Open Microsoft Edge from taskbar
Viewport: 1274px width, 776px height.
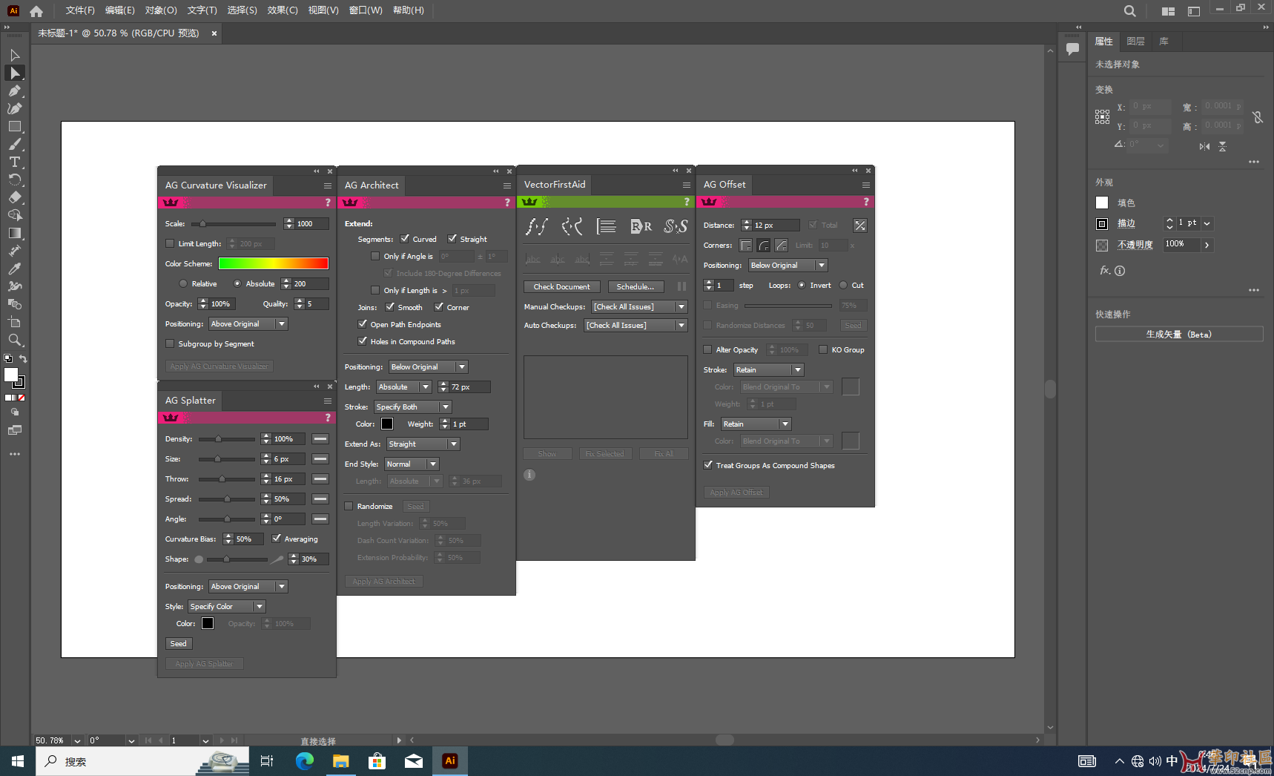pyautogui.click(x=305, y=761)
